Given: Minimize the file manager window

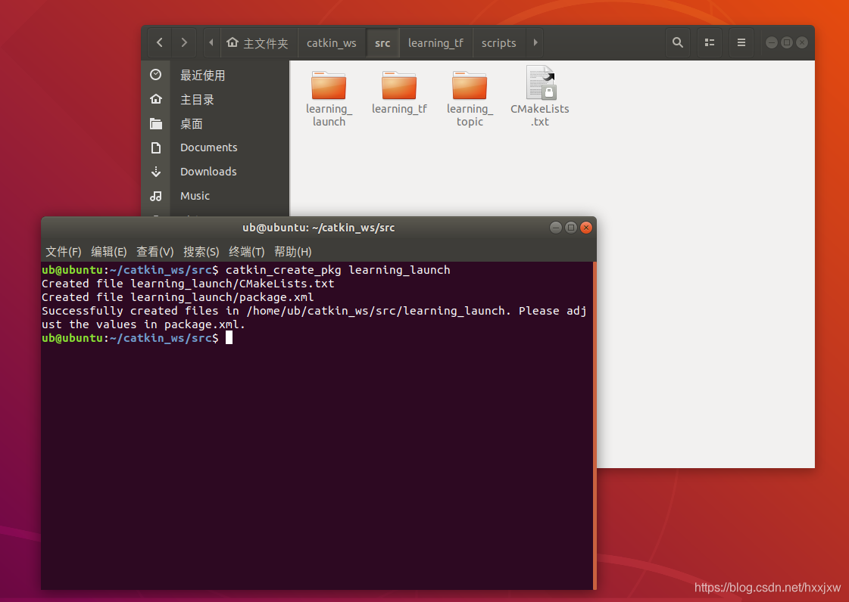Looking at the screenshot, I should click(x=772, y=42).
